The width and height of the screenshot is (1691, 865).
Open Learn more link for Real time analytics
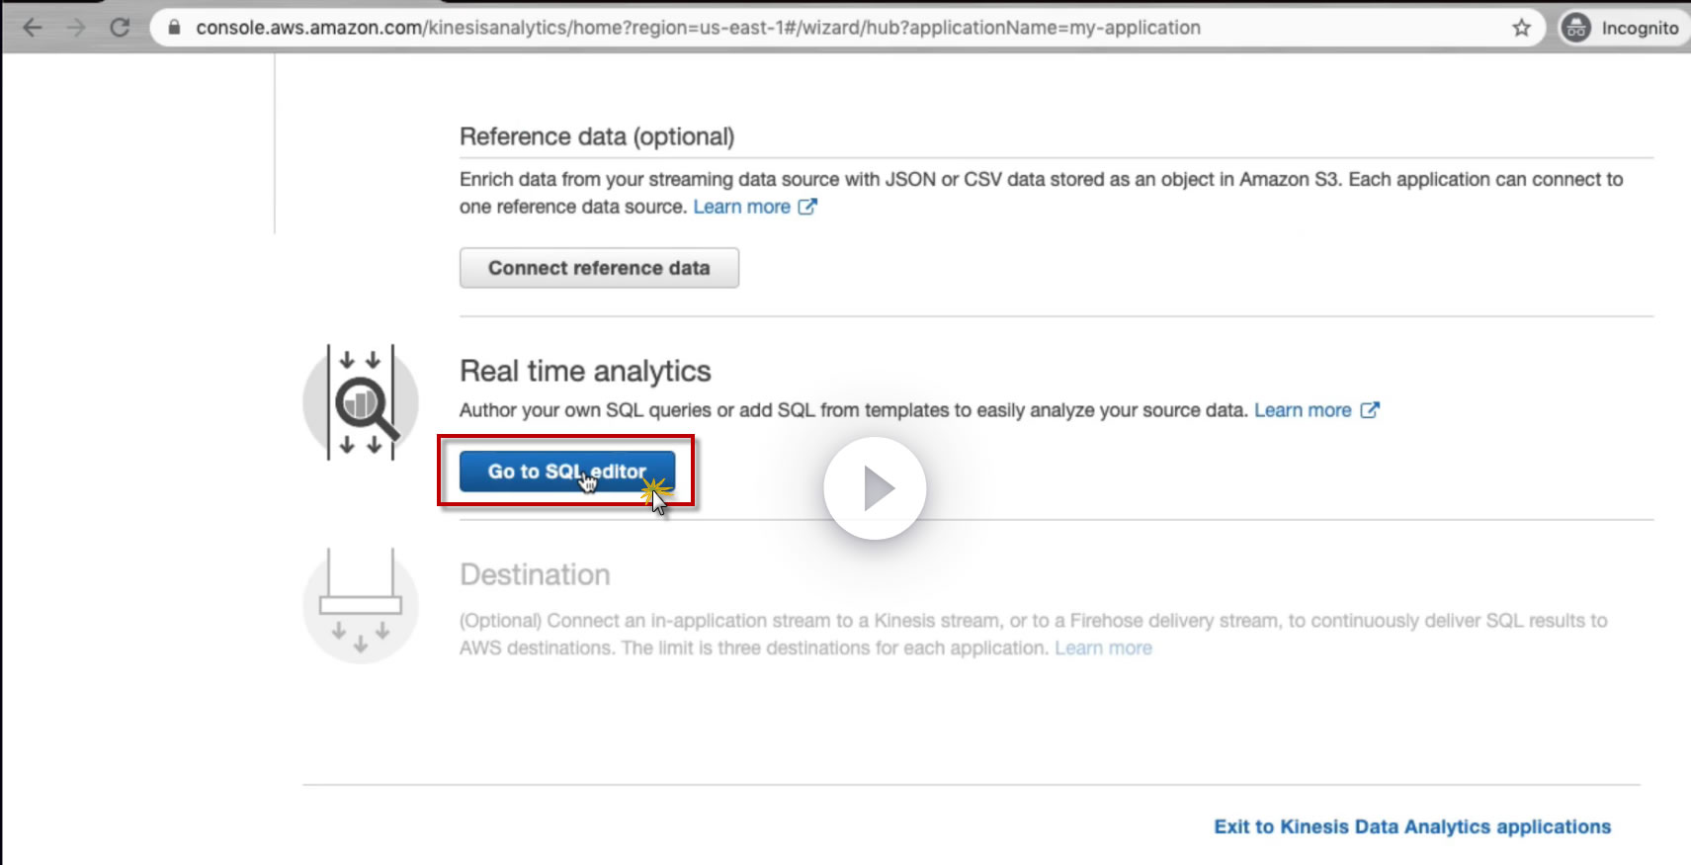[x=1302, y=410]
